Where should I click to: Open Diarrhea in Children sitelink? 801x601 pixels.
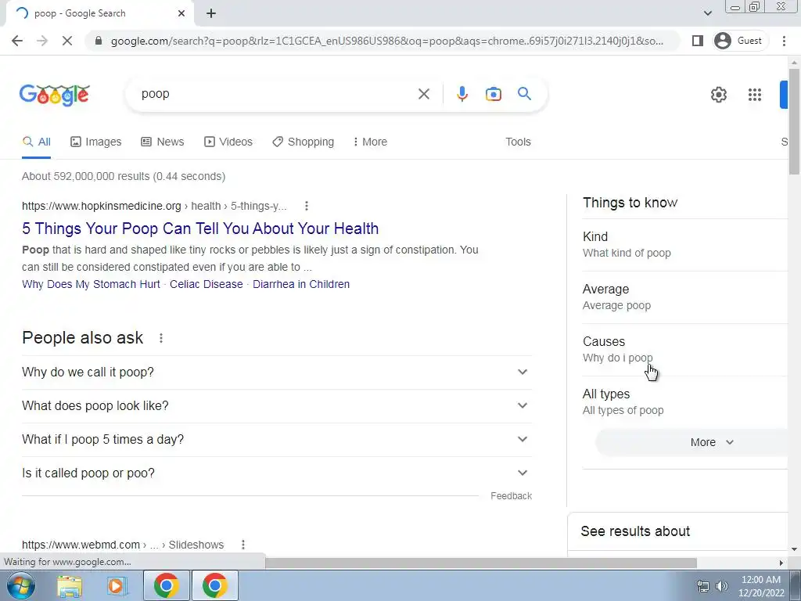[x=301, y=284]
